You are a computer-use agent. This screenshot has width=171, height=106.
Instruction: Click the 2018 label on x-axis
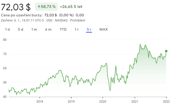point(39,102)
